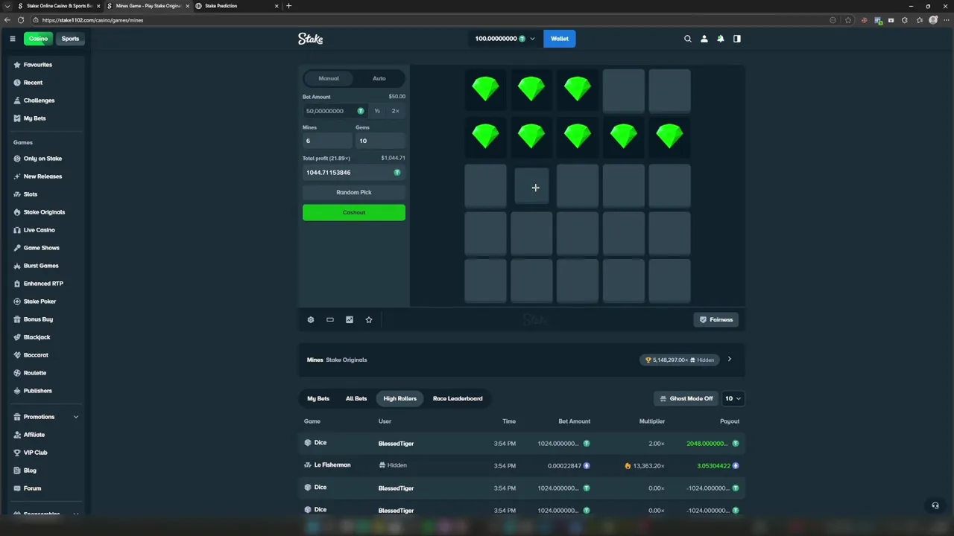Reveal the unopened tile under the cursor
The height and width of the screenshot is (536, 954).
[x=531, y=186]
